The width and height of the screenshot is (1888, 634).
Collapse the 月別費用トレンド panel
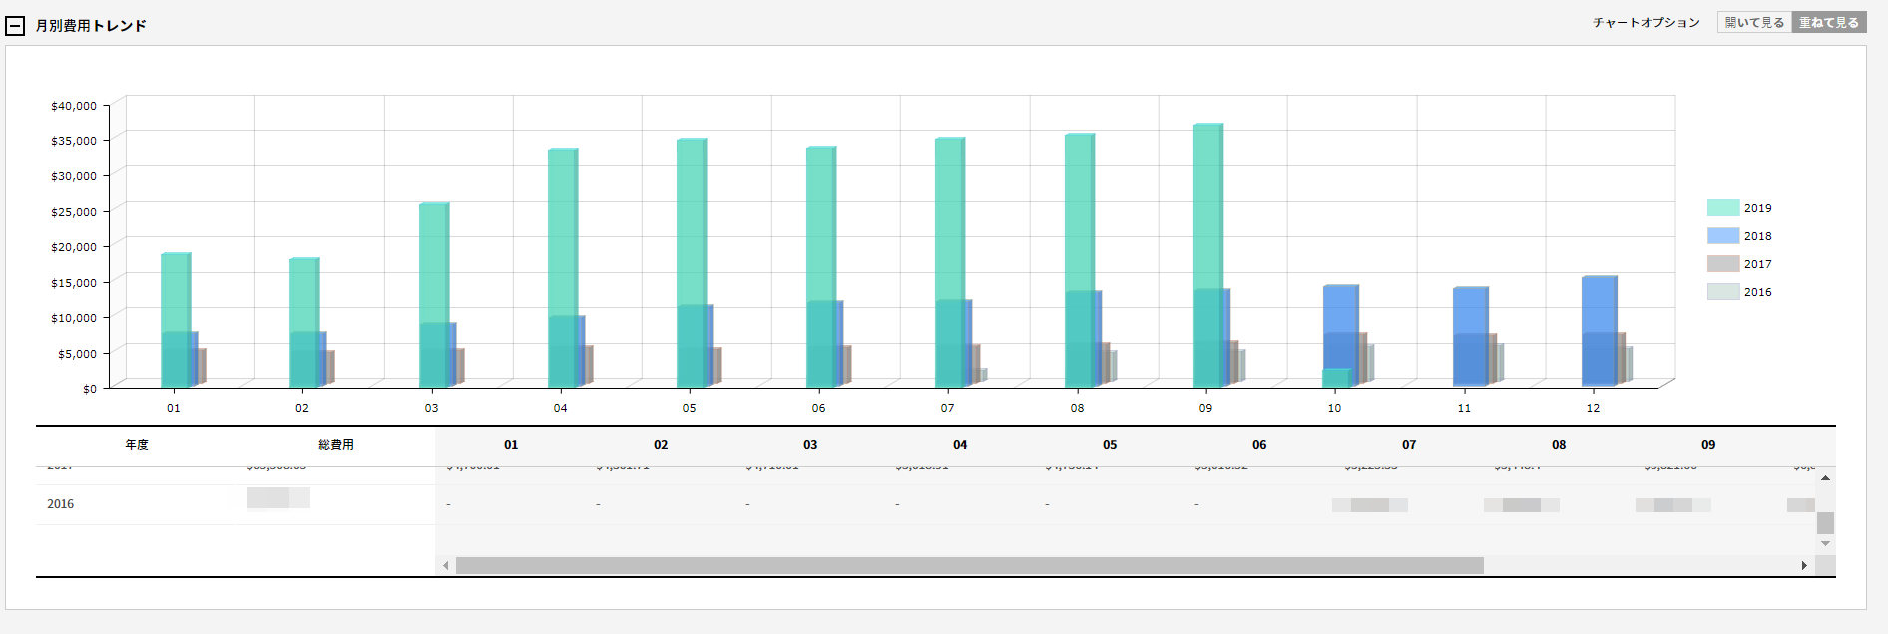tap(15, 26)
